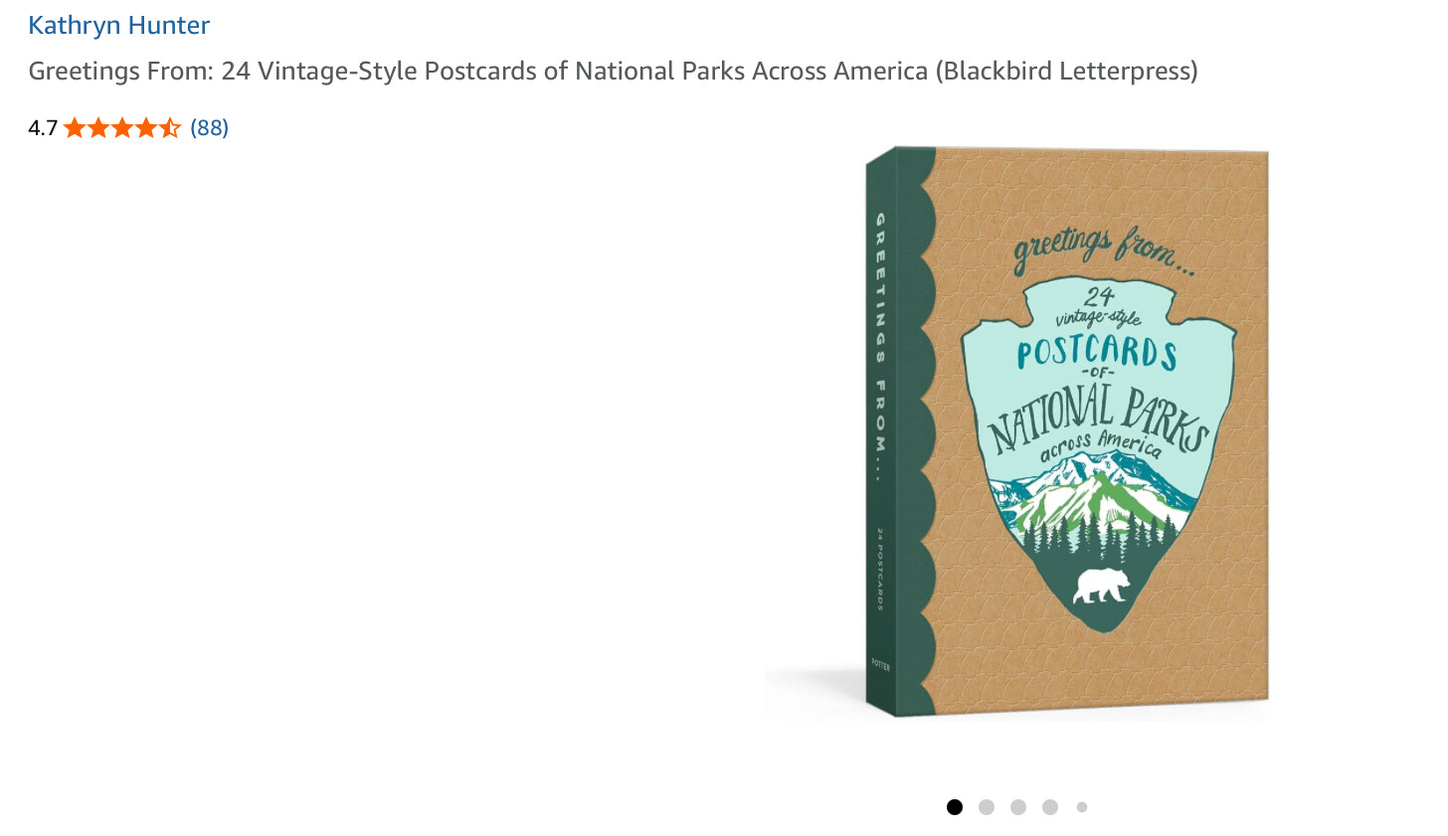Click the 4.7 rating number
1448x836 pixels.
point(43,128)
